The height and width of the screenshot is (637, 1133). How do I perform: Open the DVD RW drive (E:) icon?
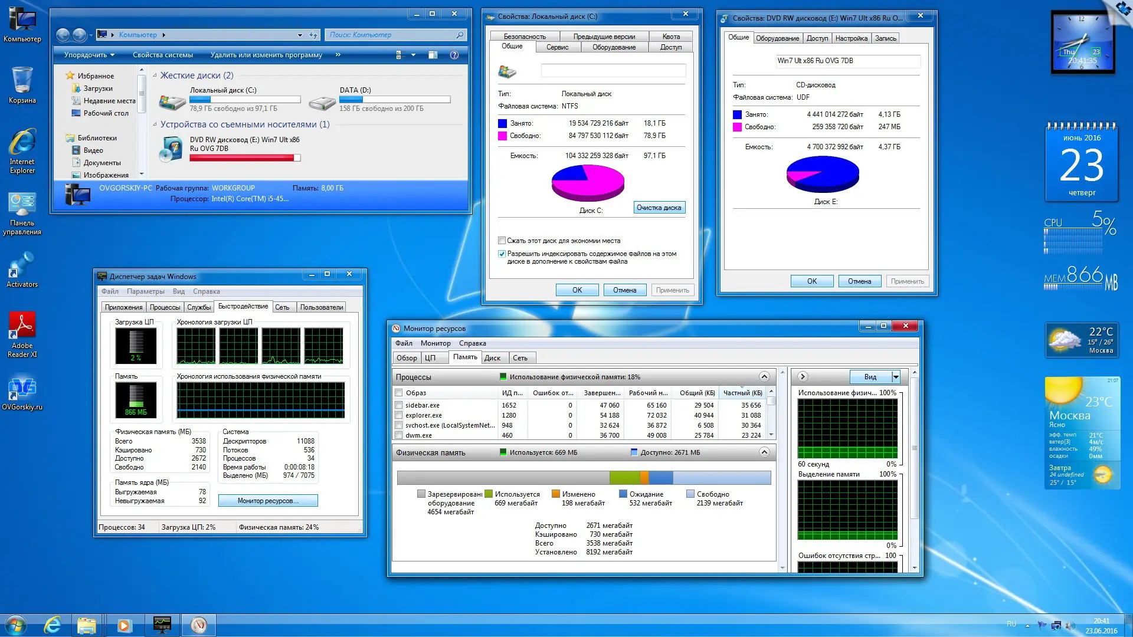[171, 149]
